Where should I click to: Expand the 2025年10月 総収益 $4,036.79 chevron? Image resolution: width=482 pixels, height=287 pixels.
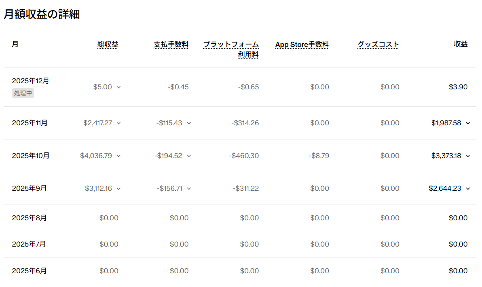pyautogui.click(x=118, y=156)
